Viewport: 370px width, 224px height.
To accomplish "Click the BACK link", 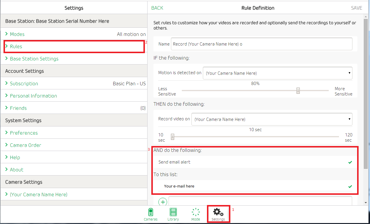I will [157, 8].
